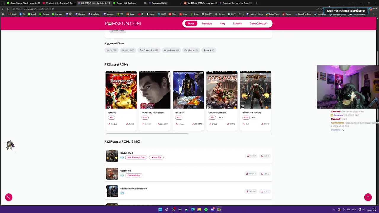Viewport: 379px width, 213px height.
Task: Open the Guess The Game bookmark
Action: (x=303, y=14)
